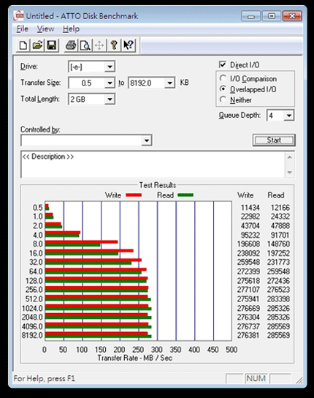Image resolution: width=314 pixels, height=398 pixels.
Task: Expand the Queue Depth dropdown
Action: pos(288,116)
